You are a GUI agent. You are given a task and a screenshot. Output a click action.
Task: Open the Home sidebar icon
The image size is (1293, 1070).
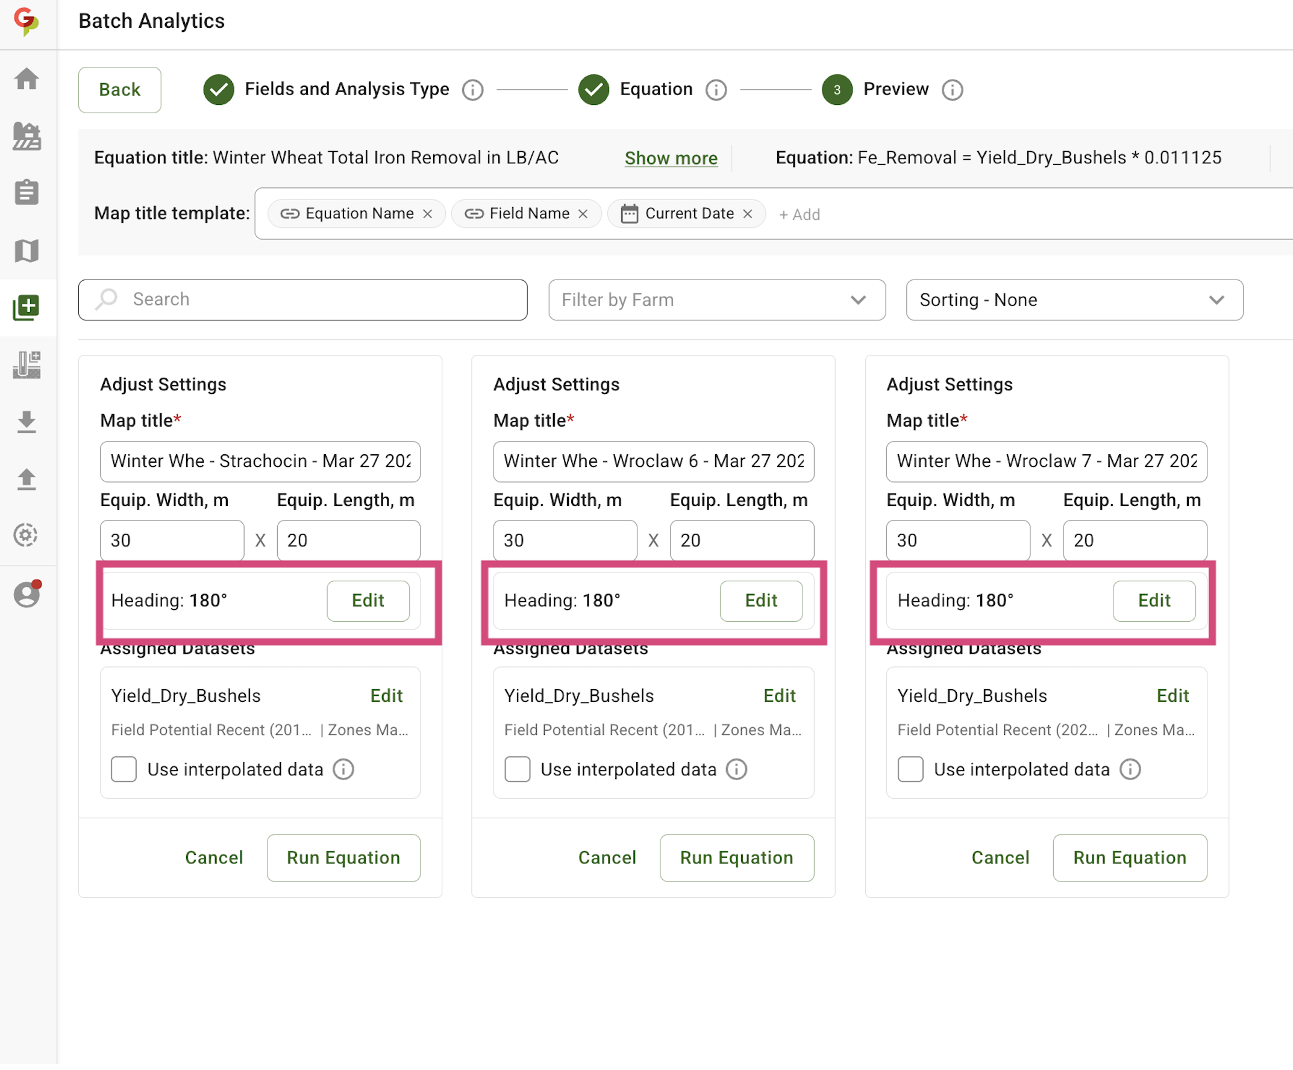tap(27, 80)
